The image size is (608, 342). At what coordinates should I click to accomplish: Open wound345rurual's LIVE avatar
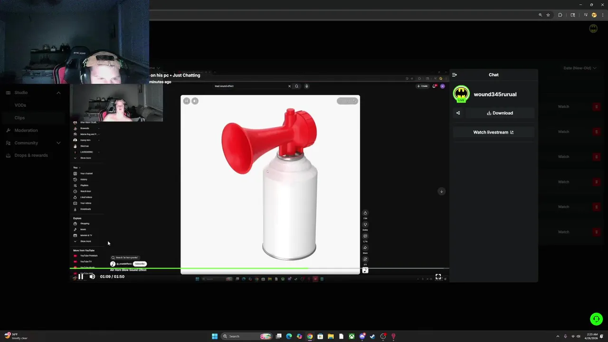pos(461,94)
